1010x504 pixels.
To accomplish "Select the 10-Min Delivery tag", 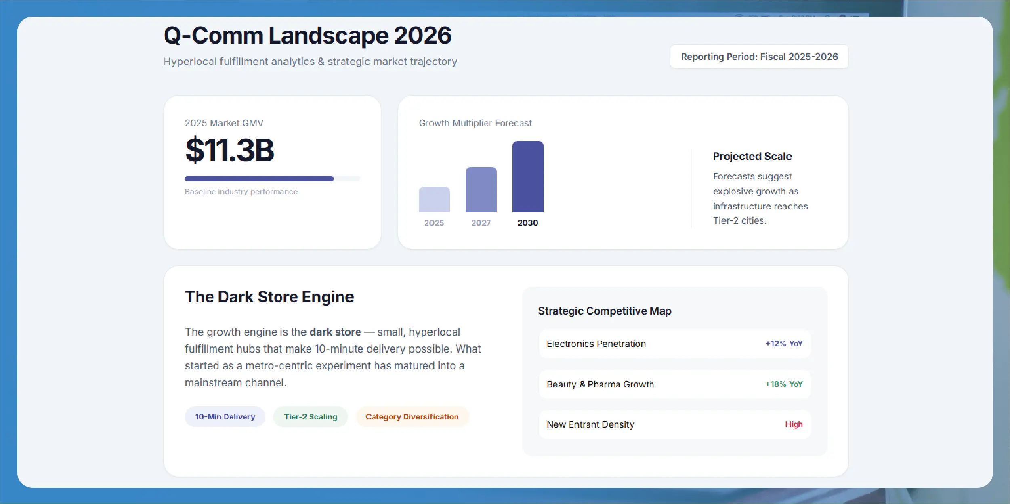I will pyautogui.click(x=225, y=416).
